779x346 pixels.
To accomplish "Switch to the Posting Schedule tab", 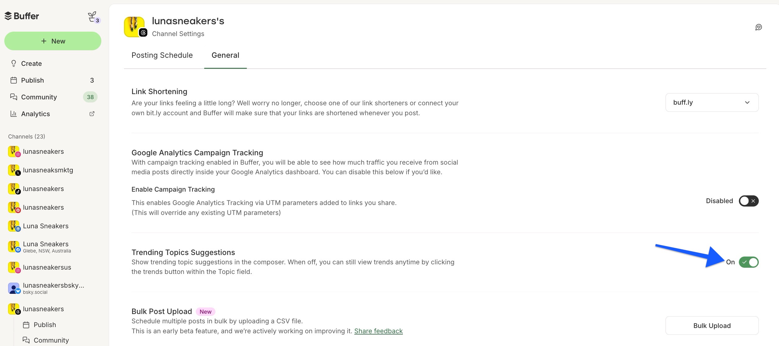I will [162, 55].
